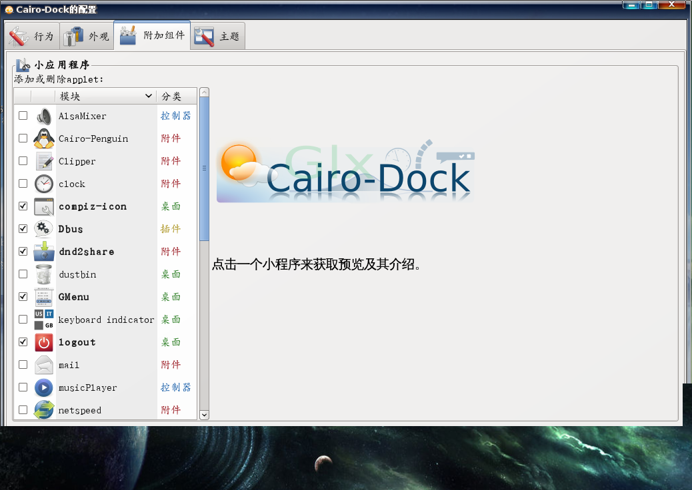
Task: Check the mail checkbox
Action: click(x=23, y=365)
